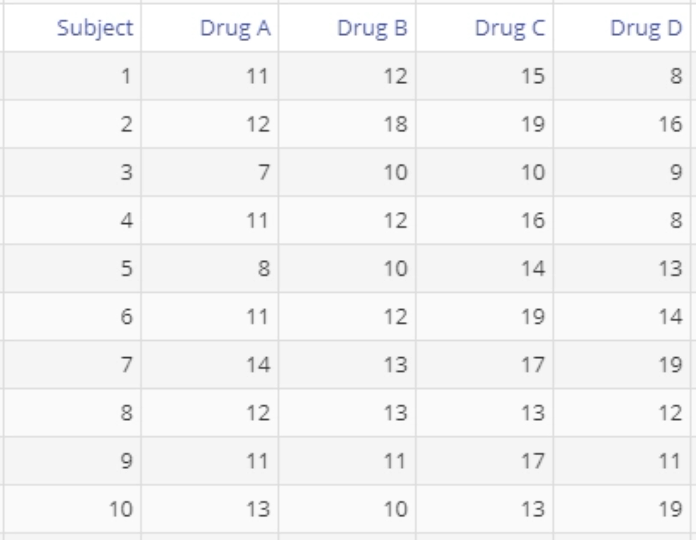Click the Drug D column header
696x540 pixels.
[622, 28]
